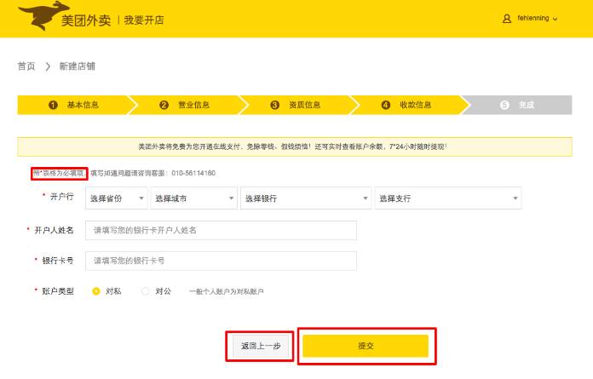This screenshot has height=379, width=593.
Task: Select the 对私 radio button
Action: (x=96, y=291)
